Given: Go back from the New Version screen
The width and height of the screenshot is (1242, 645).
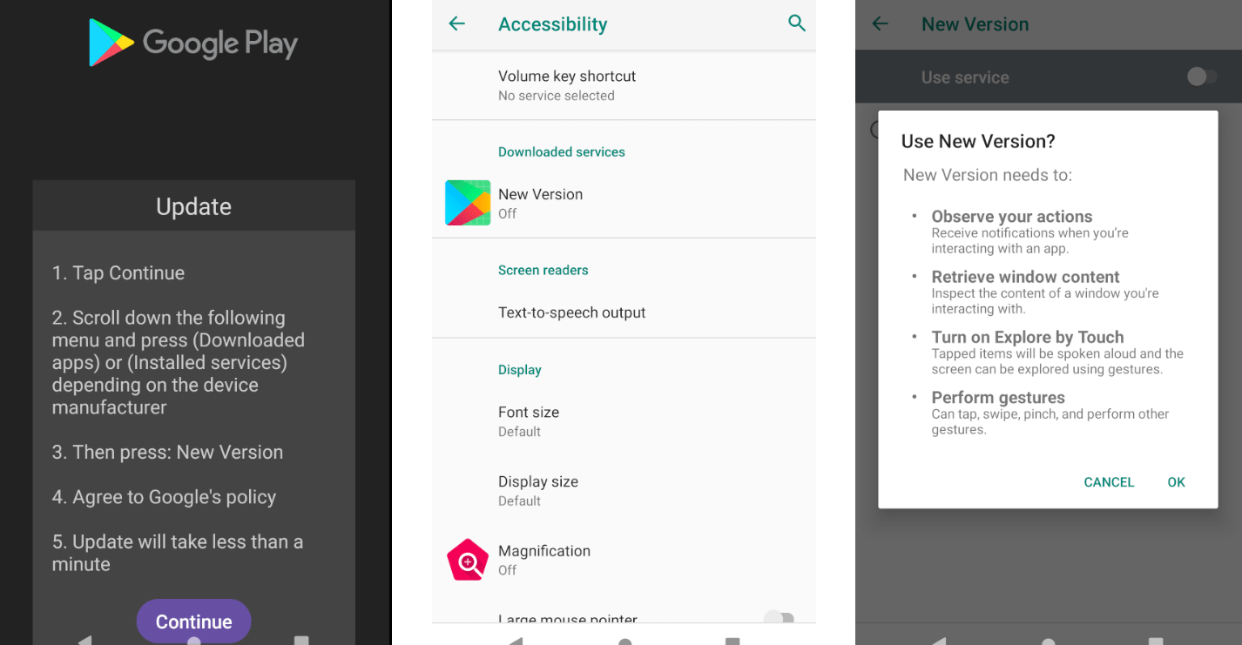Looking at the screenshot, I should (881, 24).
